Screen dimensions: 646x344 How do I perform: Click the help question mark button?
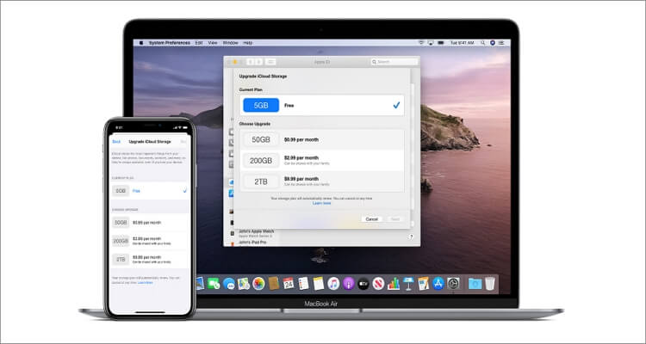[410, 237]
